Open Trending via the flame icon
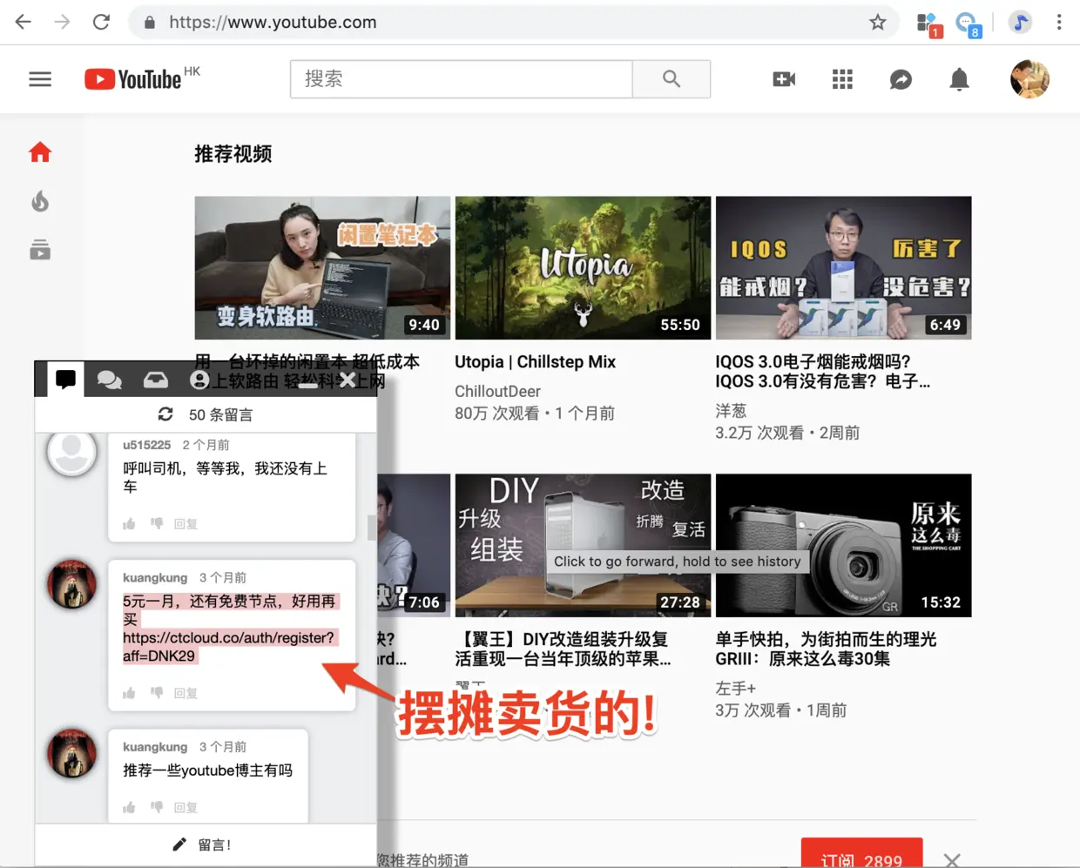 [40, 202]
